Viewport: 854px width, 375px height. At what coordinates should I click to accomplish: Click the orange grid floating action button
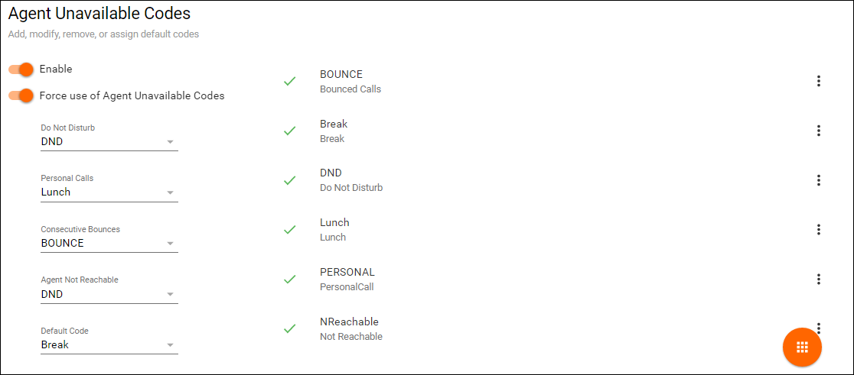[802, 347]
